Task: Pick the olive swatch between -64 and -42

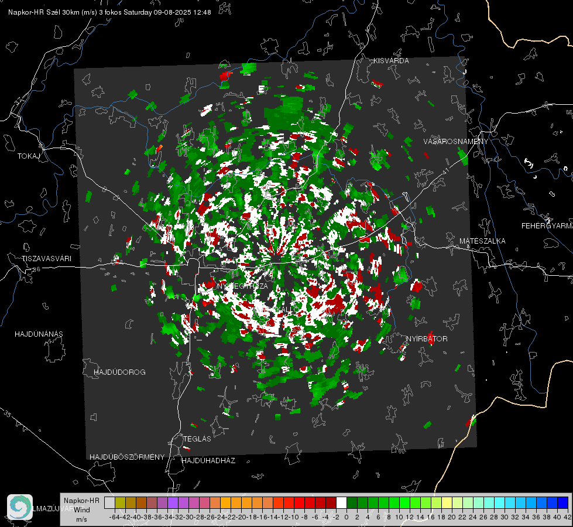Action: 120,502
